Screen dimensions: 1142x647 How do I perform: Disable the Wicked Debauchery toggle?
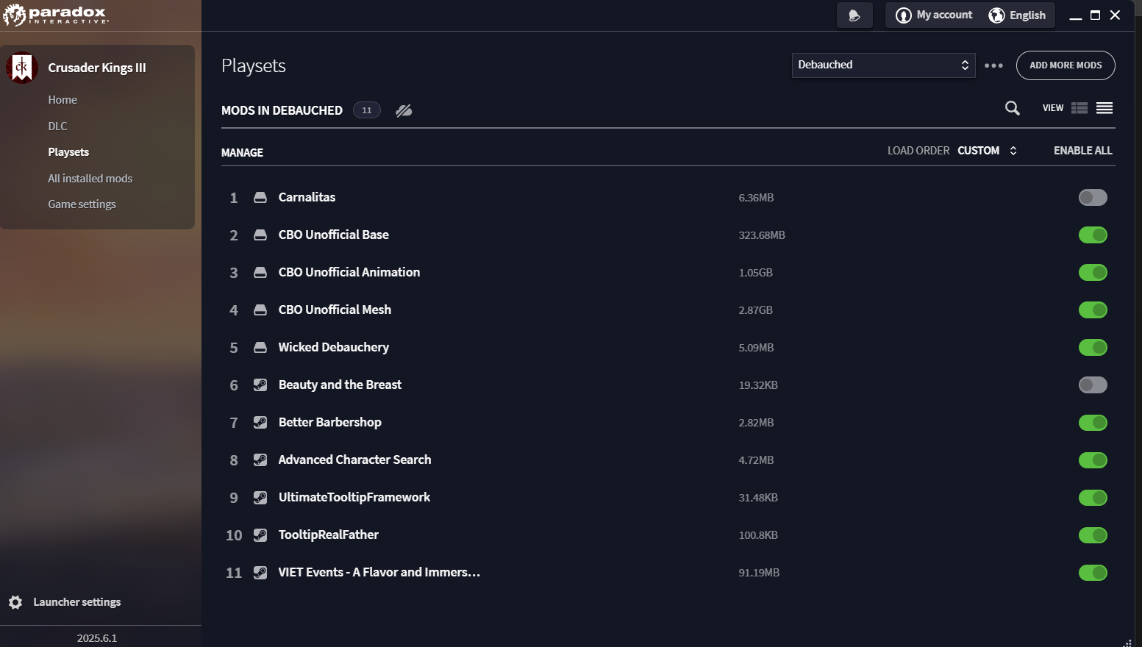point(1093,347)
